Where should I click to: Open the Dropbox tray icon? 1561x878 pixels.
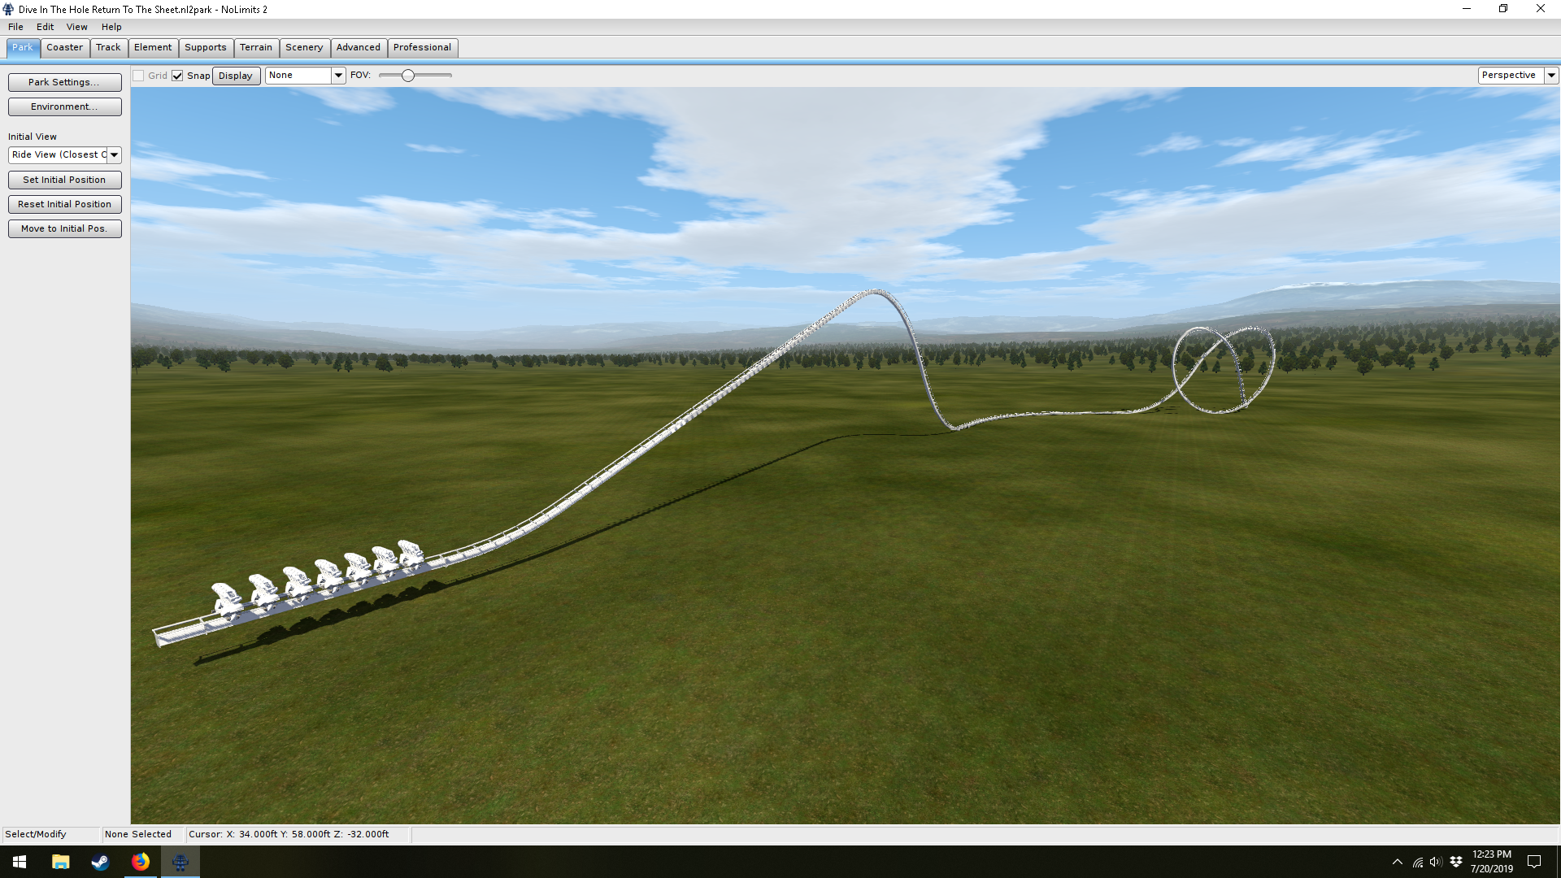click(x=1456, y=862)
